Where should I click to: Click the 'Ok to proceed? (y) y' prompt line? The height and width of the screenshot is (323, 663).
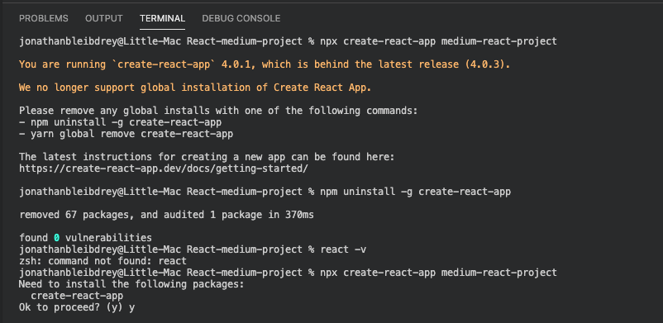pyautogui.click(x=77, y=307)
